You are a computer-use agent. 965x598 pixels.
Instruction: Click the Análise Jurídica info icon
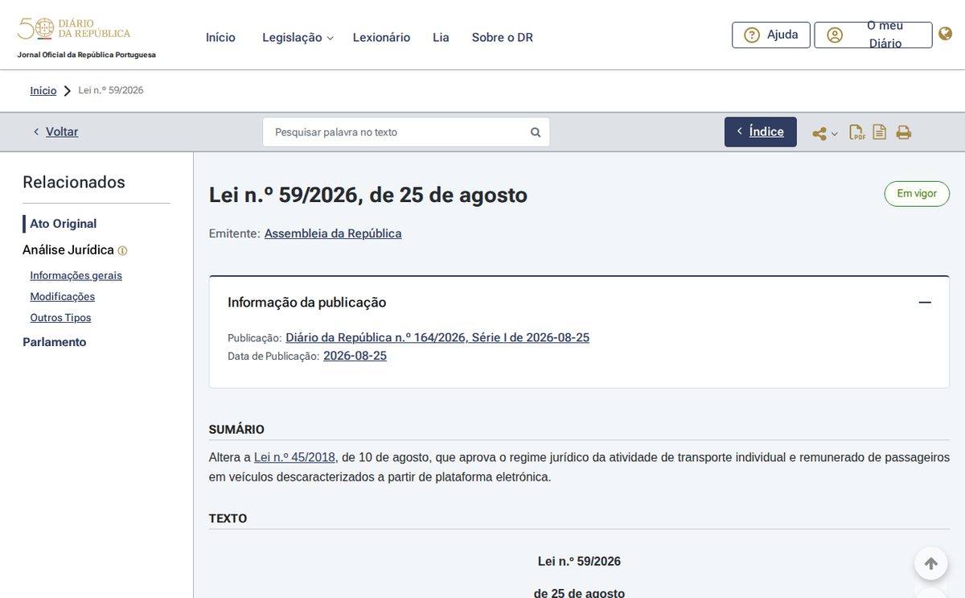(x=122, y=251)
